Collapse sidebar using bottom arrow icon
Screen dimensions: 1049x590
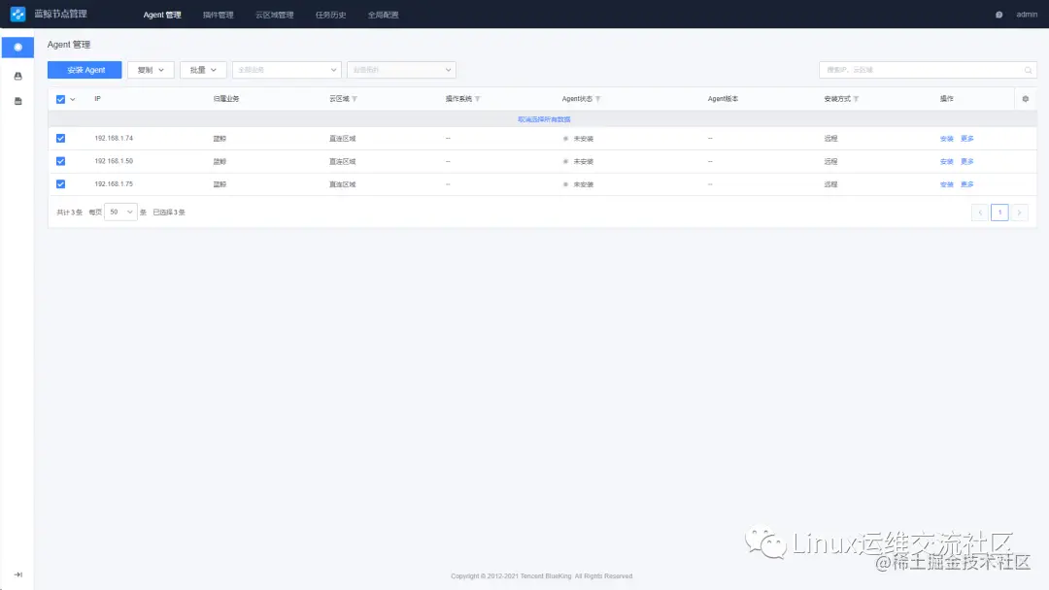18,574
